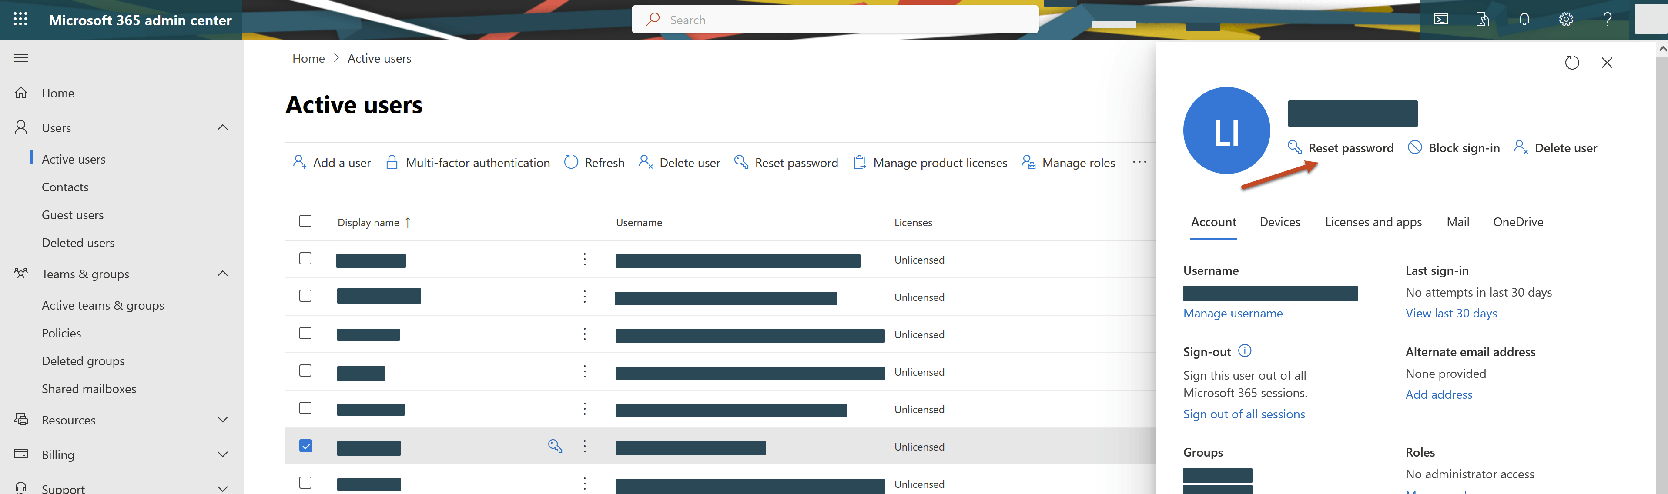Click Sign-out info icon
The height and width of the screenshot is (494, 1668).
1245,351
